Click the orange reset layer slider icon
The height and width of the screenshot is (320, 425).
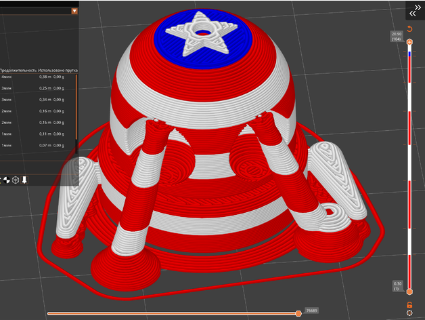[409, 29]
